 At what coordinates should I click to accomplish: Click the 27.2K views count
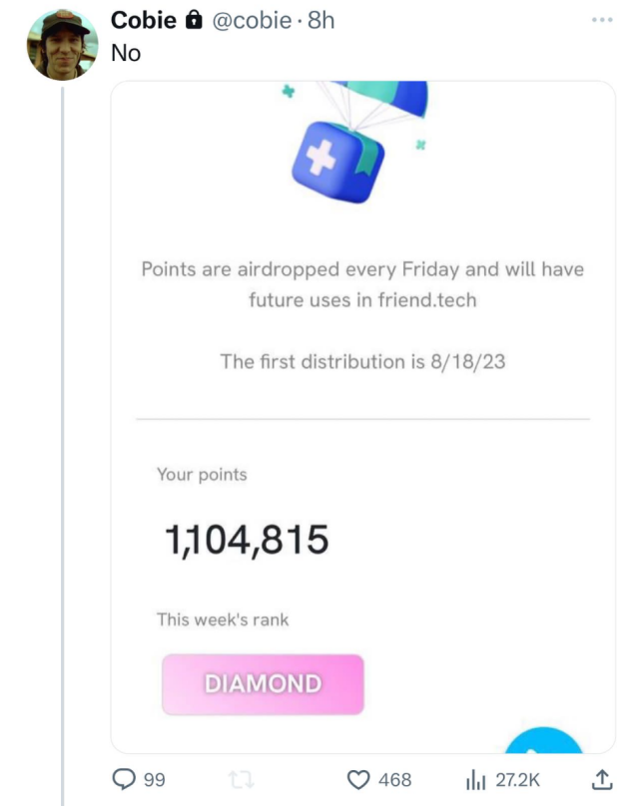pos(517,779)
